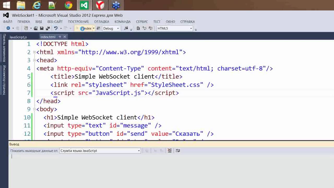Click the open file toolbar icon

pyautogui.click(x=35, y=28)
